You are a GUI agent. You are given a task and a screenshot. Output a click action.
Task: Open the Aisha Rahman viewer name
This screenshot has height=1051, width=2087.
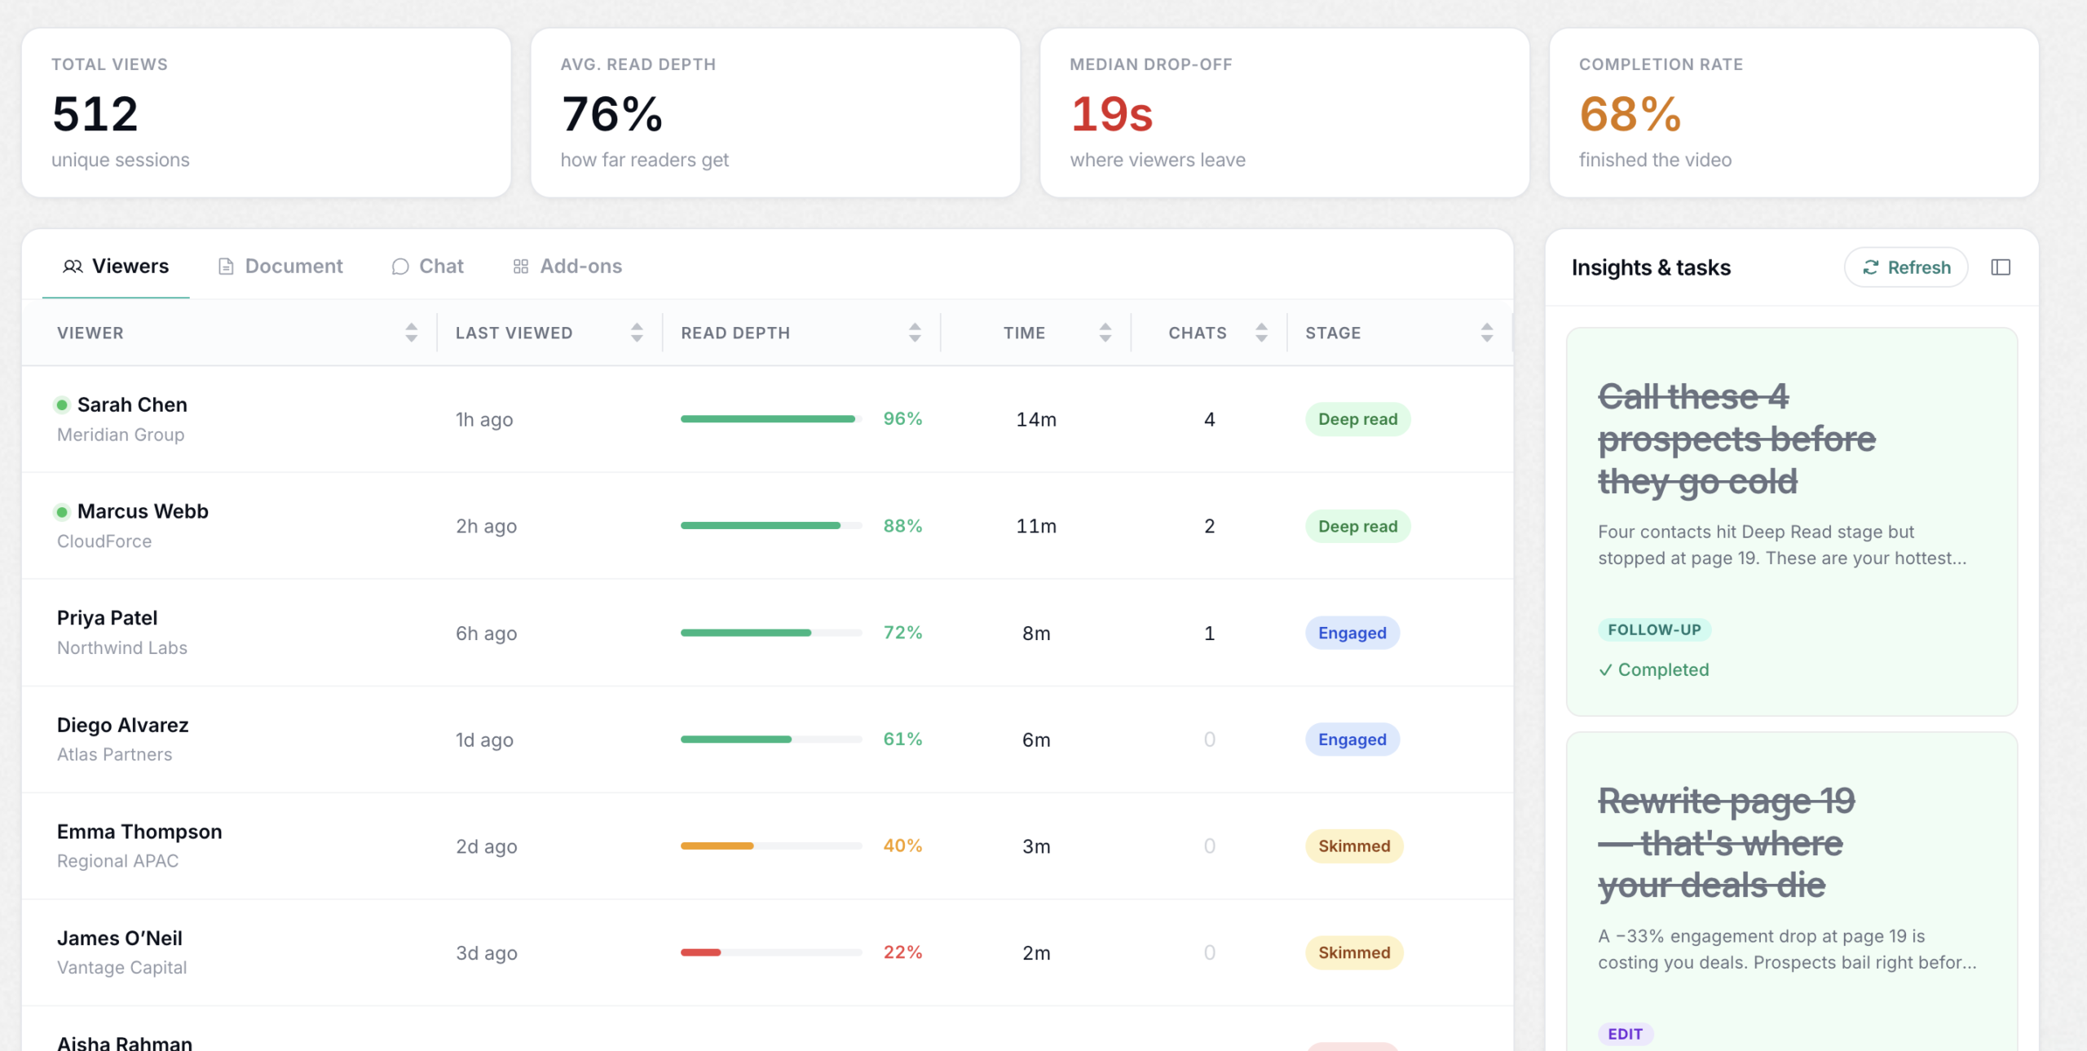(x=125, y=1042)
